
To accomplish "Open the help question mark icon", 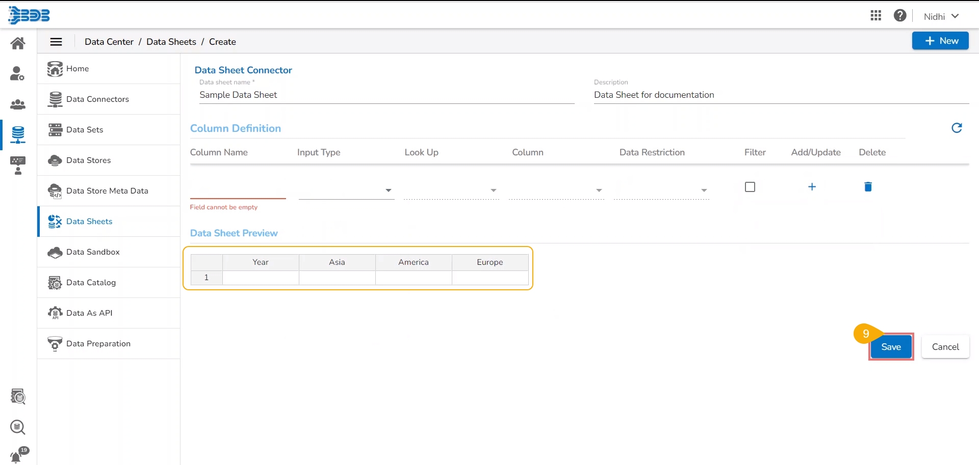I will pyautogui.click(x=900, y=16).
